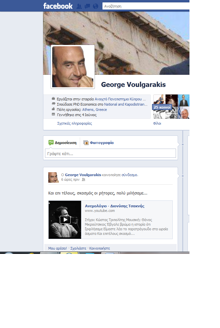
Task: Open the Σχετικές πληροφορίες link
Action: [x=75, y=124]
